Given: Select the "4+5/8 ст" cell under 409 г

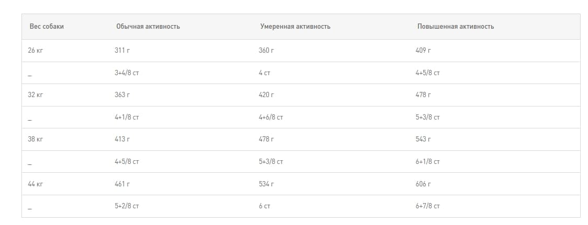Looking at the screenshot, I should point(427,73).
